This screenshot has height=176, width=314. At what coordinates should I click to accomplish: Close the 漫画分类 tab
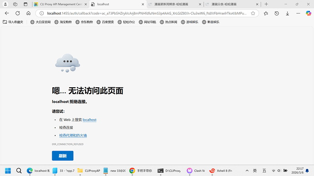[x=257, y=4]
